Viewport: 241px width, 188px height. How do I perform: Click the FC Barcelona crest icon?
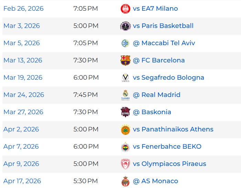point(125,60)
